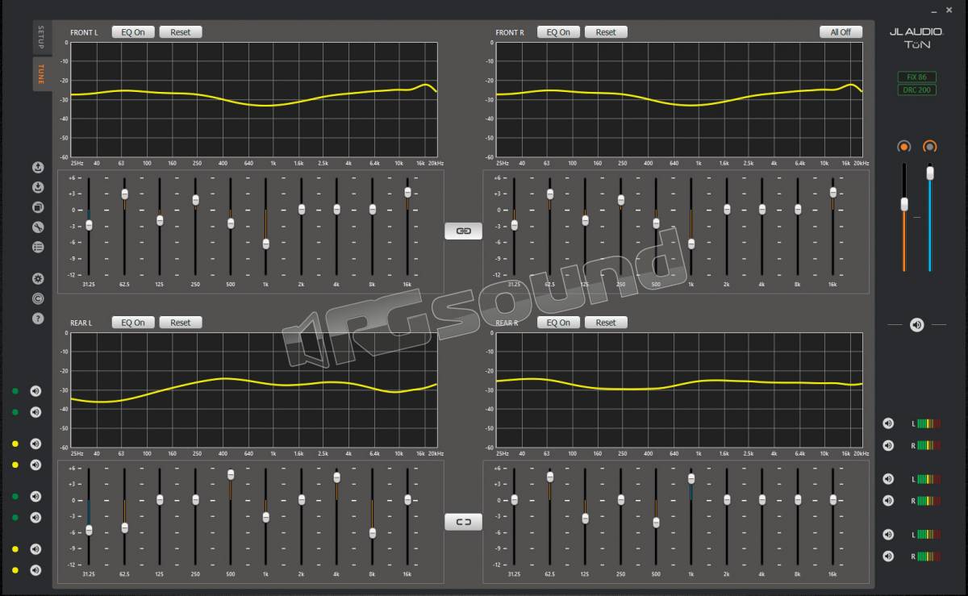968x596 pixels.
Task: Toggle EQ On for Front R
Action: 558,32
